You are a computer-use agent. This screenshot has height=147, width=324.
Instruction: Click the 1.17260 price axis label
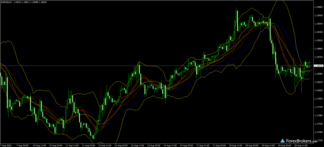coord(318,132)
